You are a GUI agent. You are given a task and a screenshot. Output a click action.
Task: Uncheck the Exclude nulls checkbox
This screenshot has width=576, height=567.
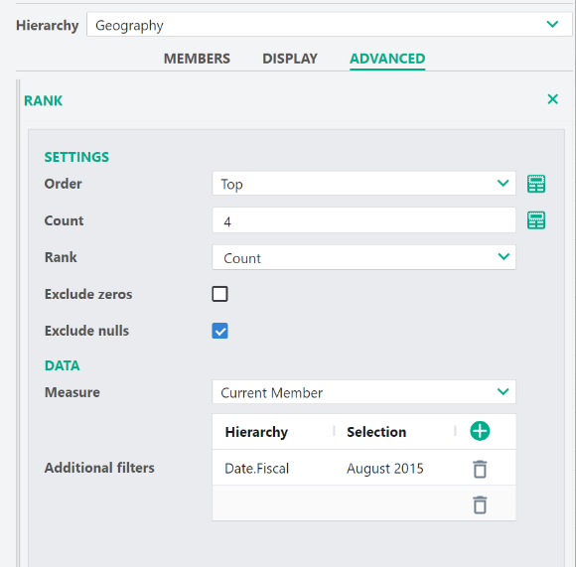pos(219,331)
